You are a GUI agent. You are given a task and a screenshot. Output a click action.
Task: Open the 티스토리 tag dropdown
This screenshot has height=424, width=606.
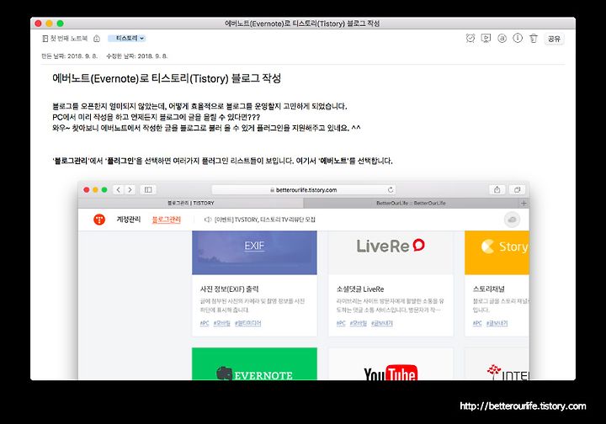(x=127, y=38)
